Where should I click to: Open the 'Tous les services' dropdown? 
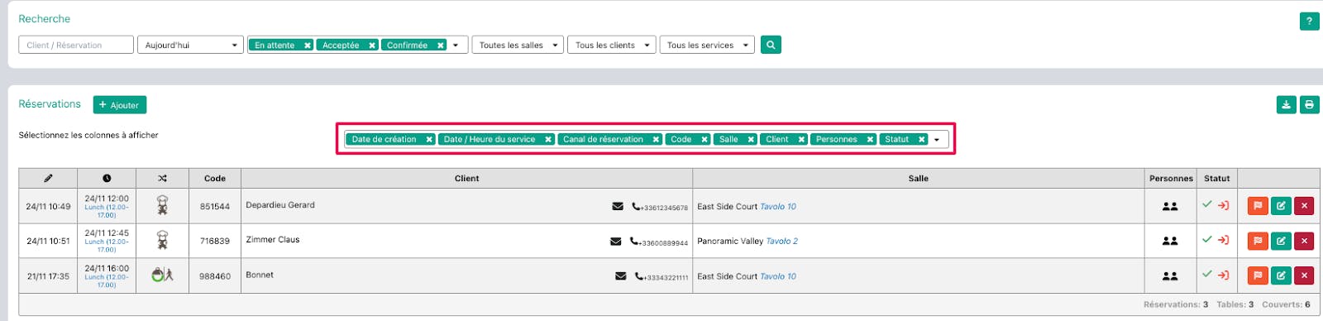[x=707, y=45]
